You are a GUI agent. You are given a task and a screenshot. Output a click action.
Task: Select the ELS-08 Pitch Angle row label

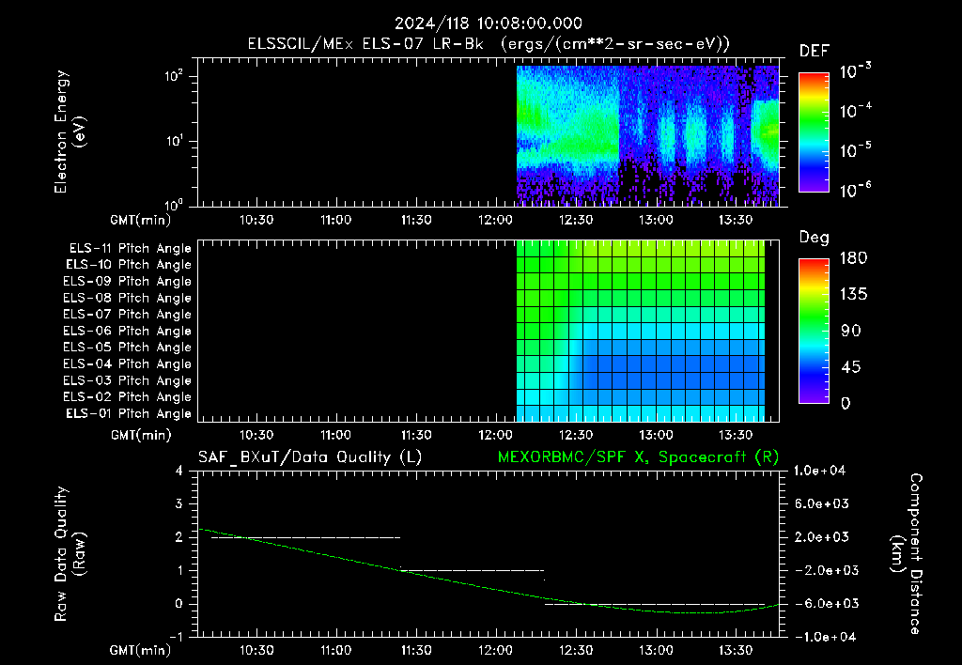(x=128, y=298)
